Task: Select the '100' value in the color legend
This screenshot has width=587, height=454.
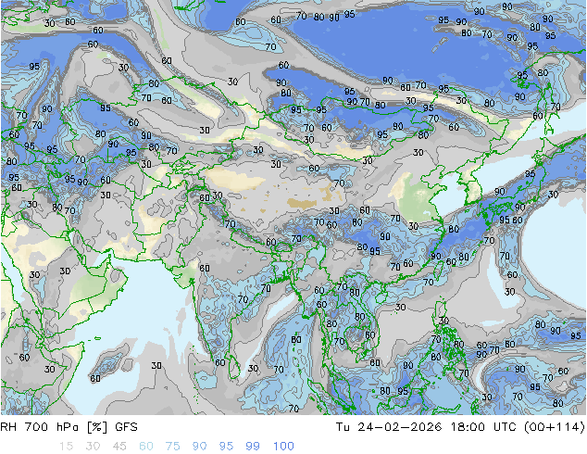Action: (283, 447)
